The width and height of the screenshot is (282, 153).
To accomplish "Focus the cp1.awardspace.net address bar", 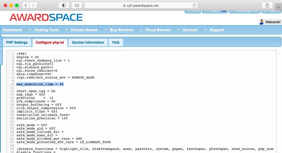I will [141, 5].
